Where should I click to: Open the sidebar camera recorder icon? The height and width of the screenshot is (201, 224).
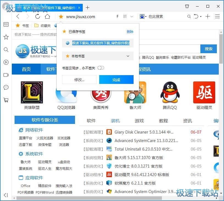click(x=6, y=75)
